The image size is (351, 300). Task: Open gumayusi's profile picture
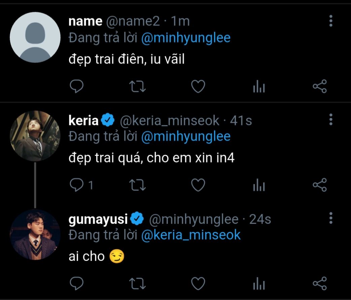pyautogui.click(x=35, y=235)
